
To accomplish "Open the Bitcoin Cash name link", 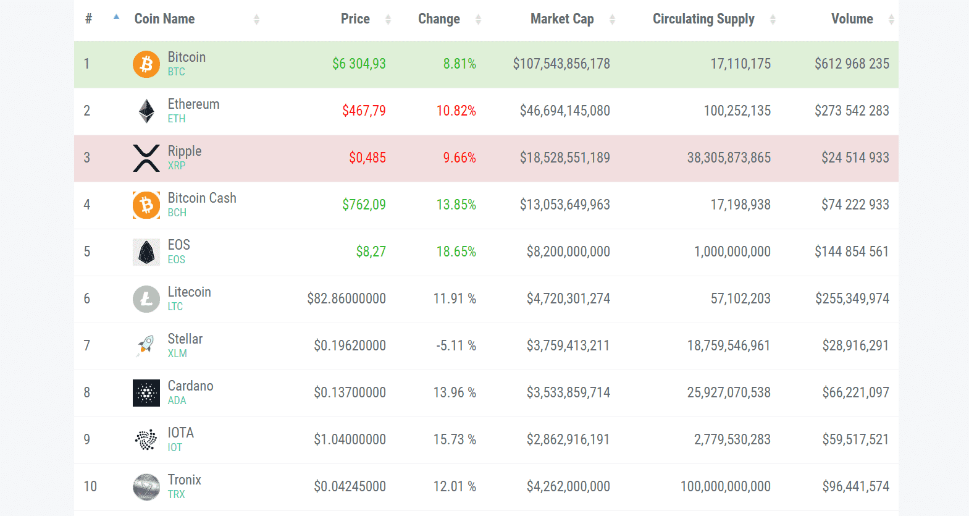I will click(x=202, y=198).
